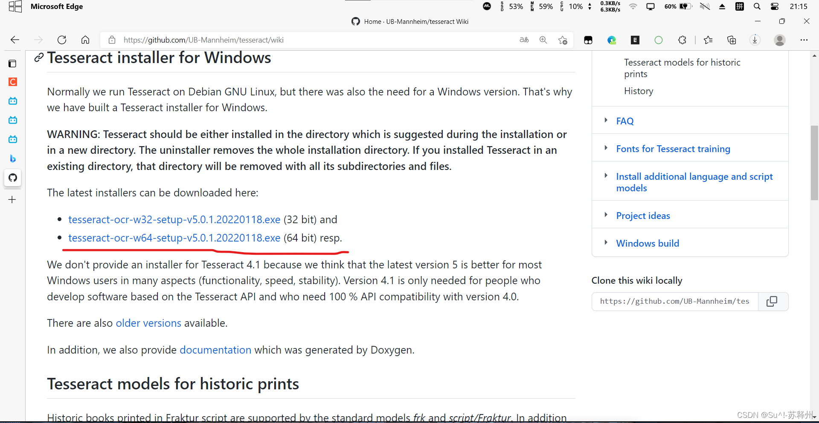This screenshot has width=819, height=423.
Task: Add this page to favorites
Action: (x=563, y=40)
